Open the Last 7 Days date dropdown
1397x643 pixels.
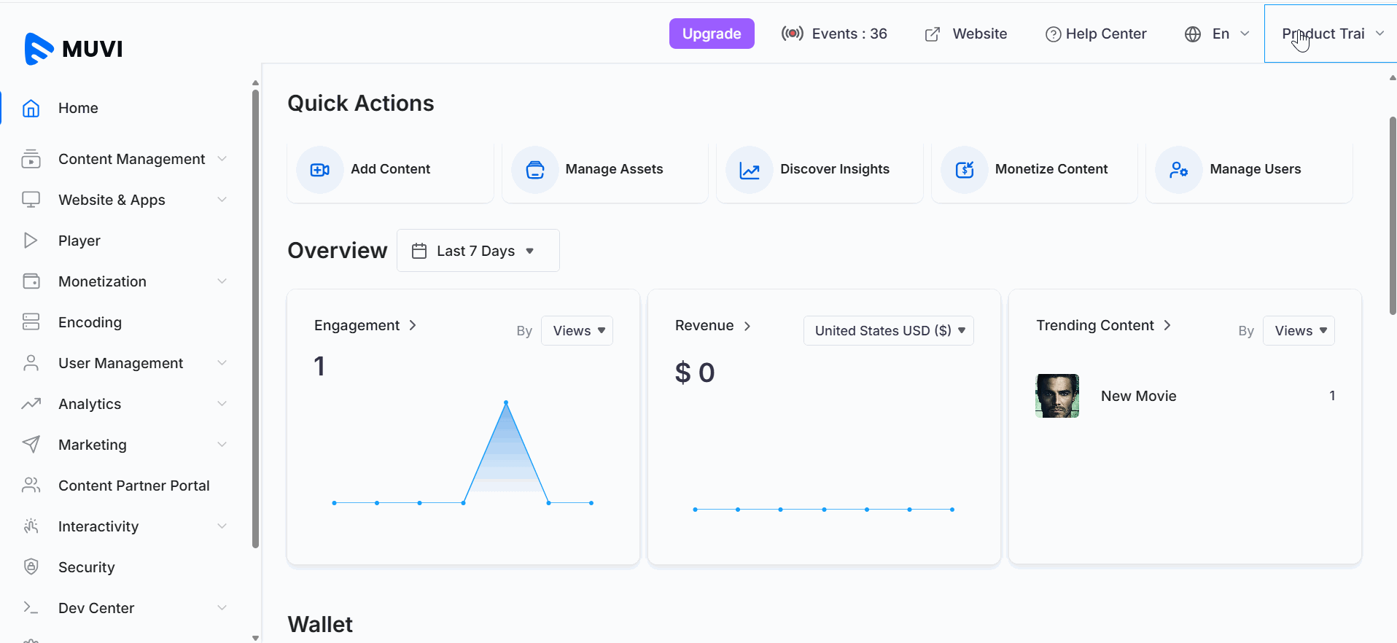click(x=478, y=251)
